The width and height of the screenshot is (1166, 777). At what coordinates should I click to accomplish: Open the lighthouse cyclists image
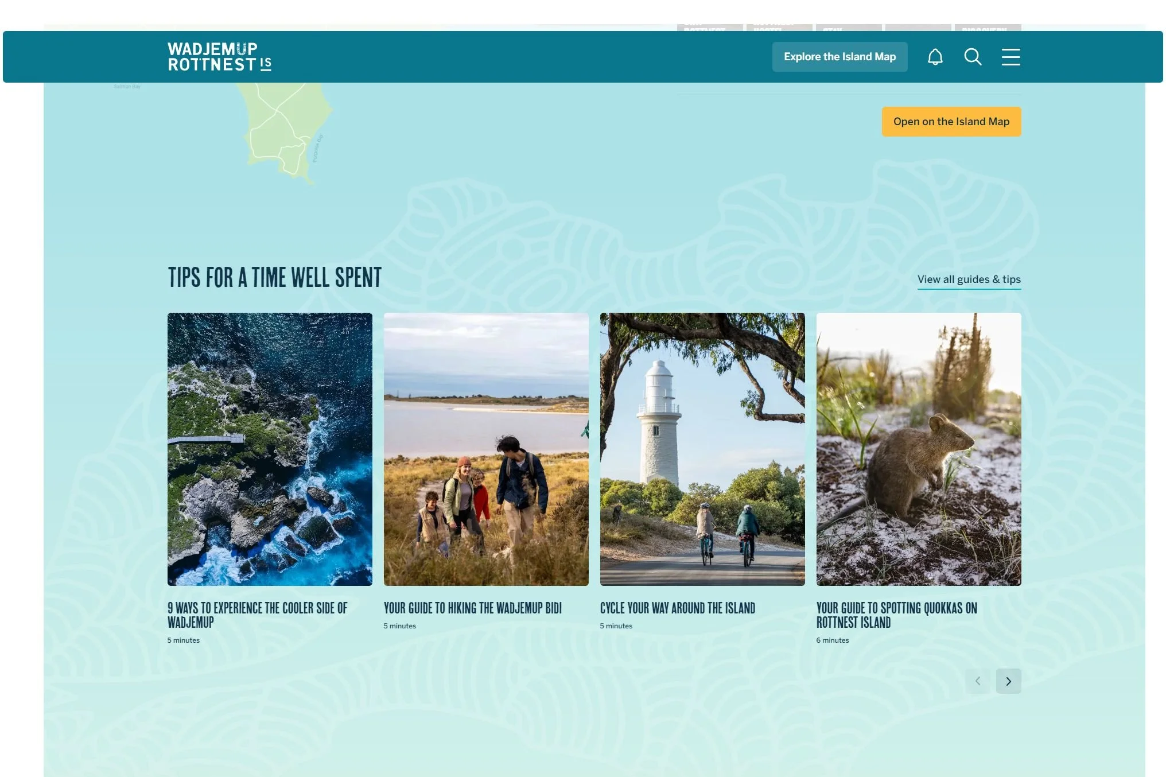click(x=702, y=449)
